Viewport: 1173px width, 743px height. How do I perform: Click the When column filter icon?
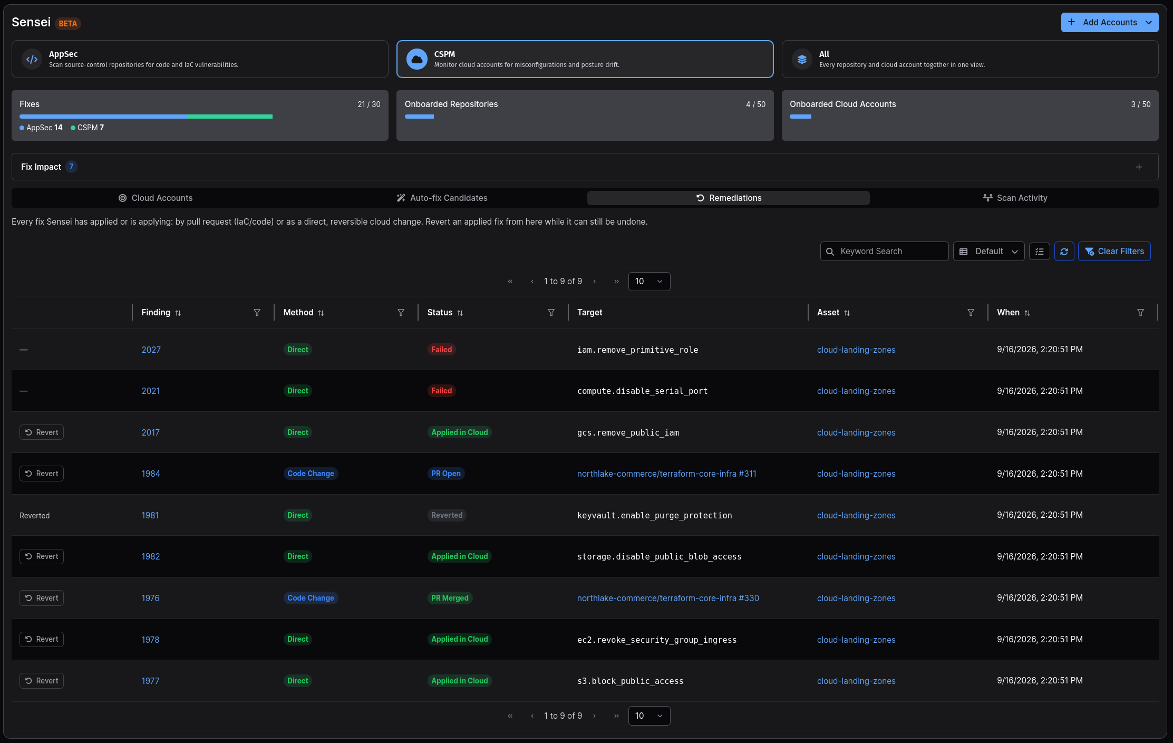click(1140, 313)
